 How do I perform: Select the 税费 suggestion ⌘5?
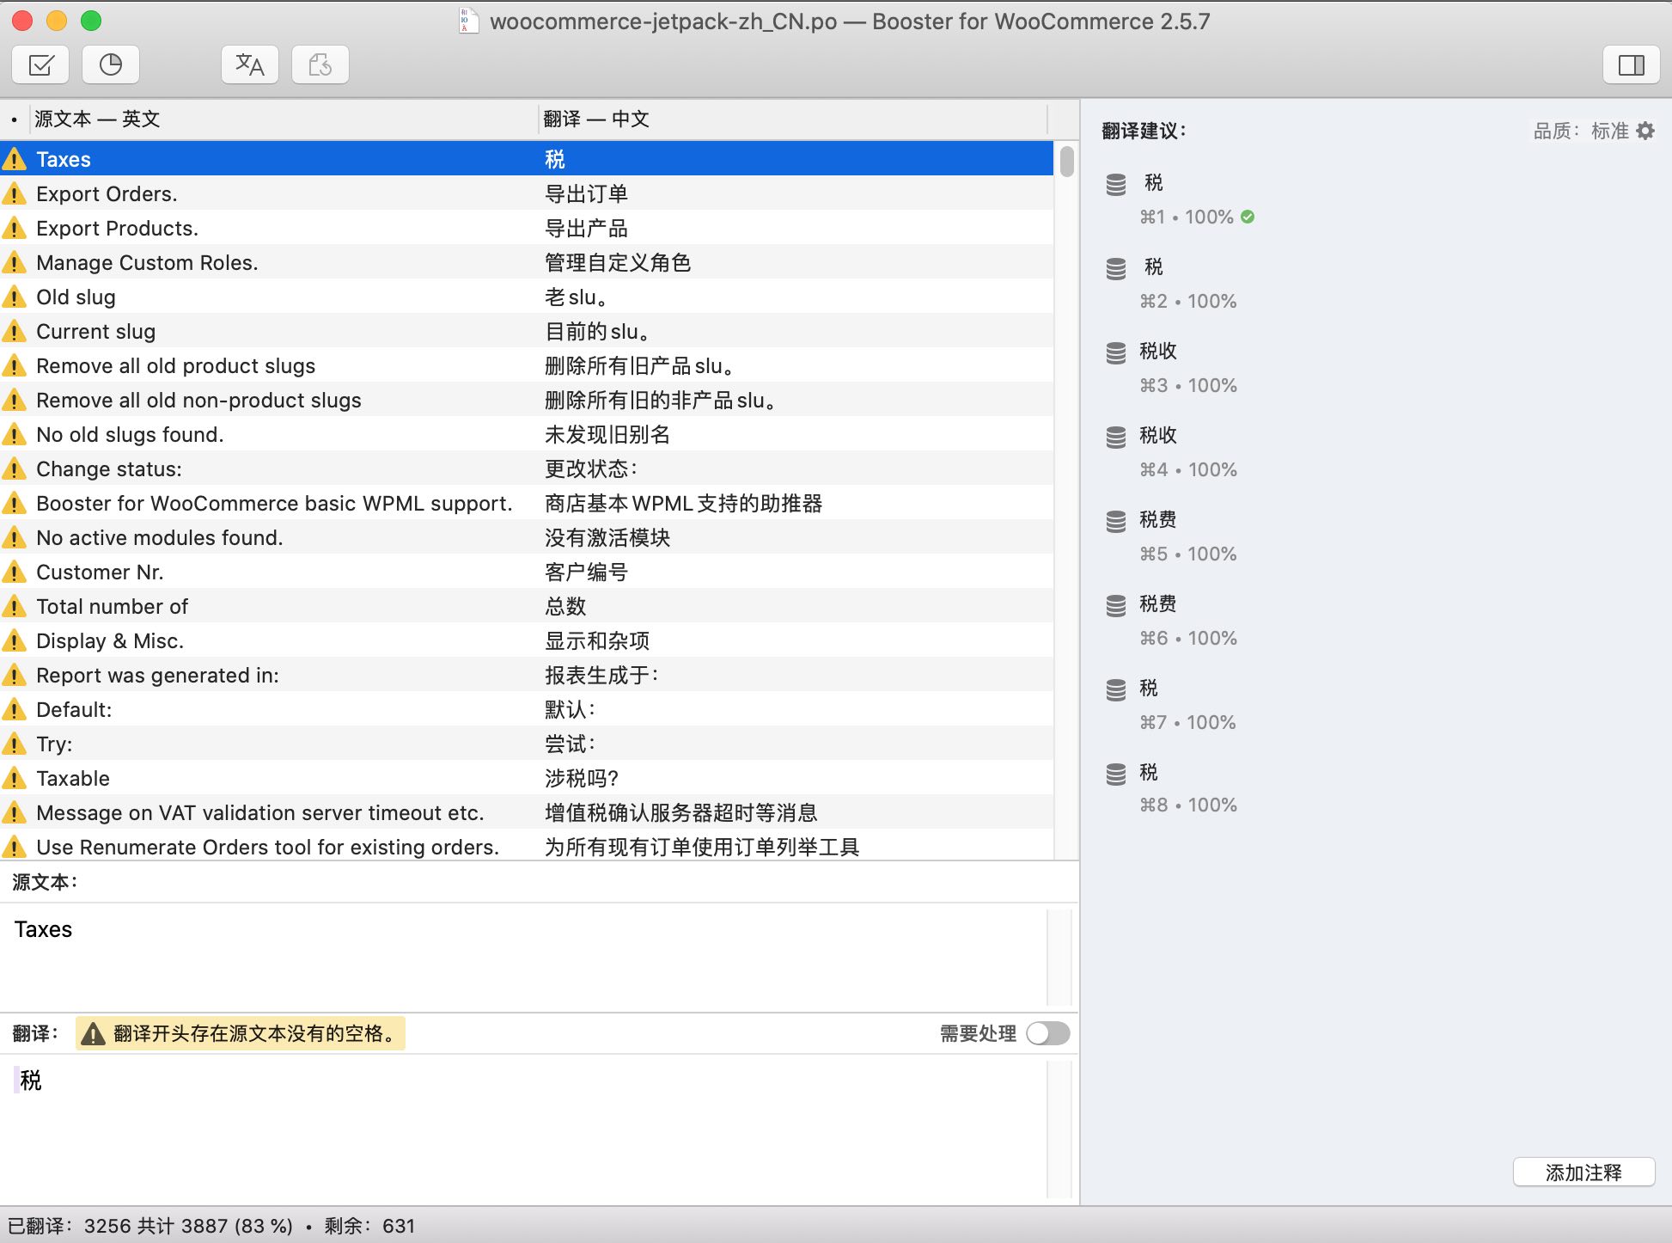click(x=1158, y=519)
